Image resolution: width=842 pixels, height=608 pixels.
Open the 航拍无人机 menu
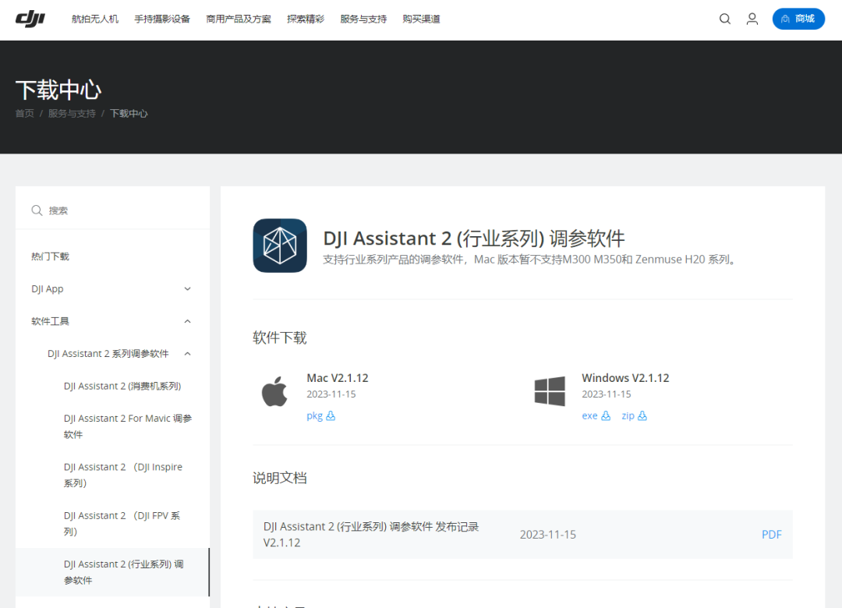pos(95,19)
